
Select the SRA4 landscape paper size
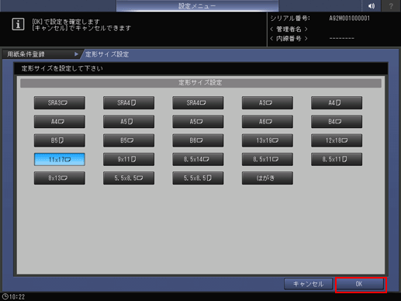click(198, 102)
